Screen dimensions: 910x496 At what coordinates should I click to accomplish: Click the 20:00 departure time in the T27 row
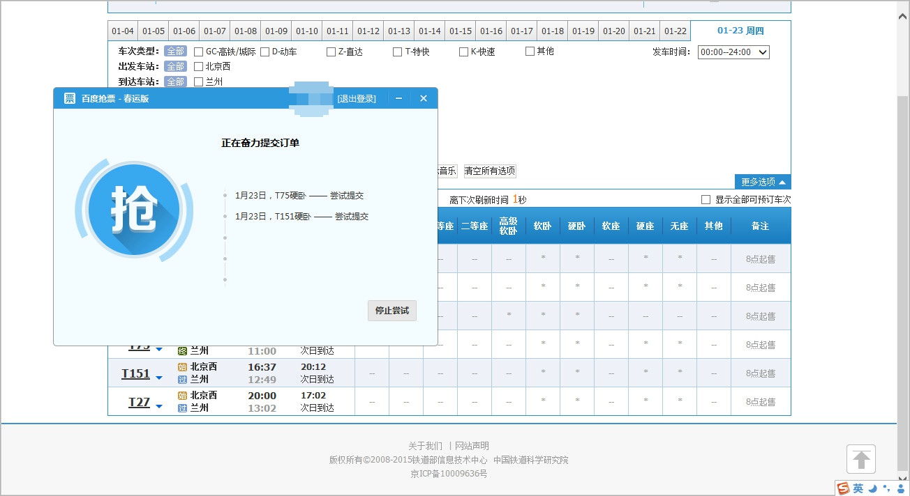(262, 396)
